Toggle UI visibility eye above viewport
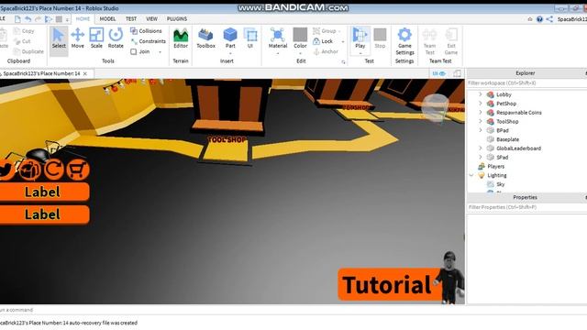587x330 pixels. (x=438, y=73)
